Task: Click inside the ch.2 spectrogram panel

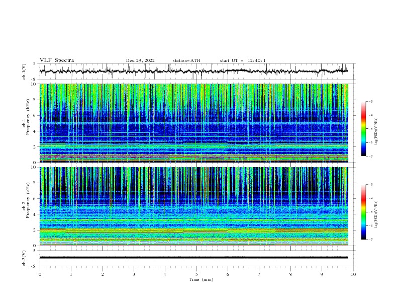Action: pyautogui.click(x=193, y=206)
